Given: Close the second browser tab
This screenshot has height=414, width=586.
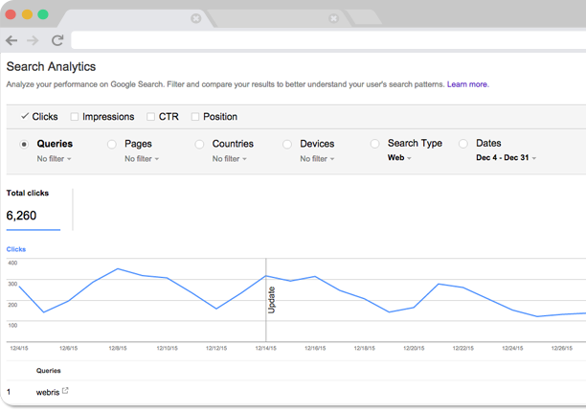Looking at the screenshot, I should (333, 17).
